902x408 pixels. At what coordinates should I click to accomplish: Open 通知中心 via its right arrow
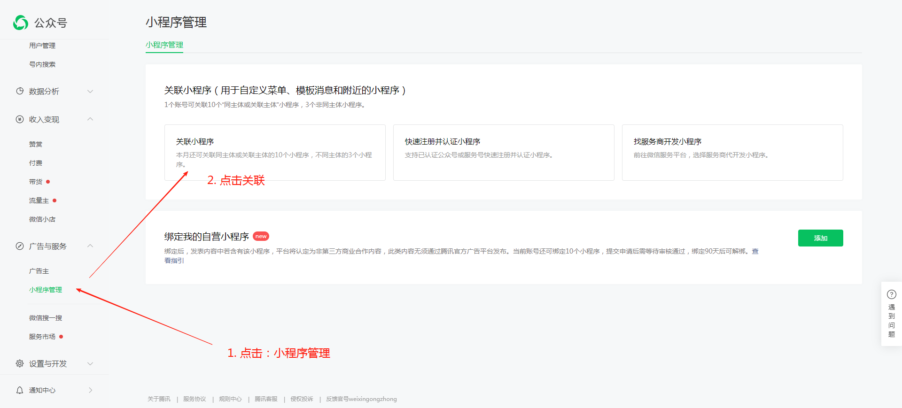(90, 390)
